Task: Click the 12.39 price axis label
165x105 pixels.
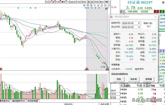Action: click(x=114, y=7)
